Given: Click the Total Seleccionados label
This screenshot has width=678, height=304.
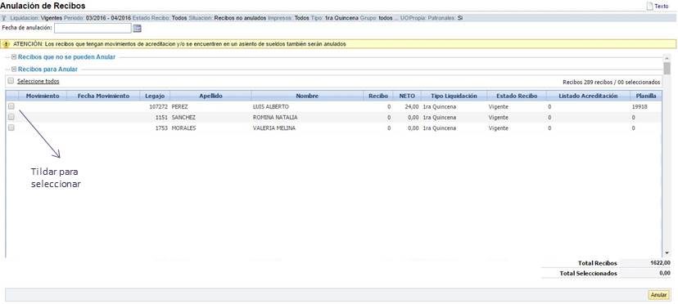Looking at the screenshot, I should coord(588,273).
